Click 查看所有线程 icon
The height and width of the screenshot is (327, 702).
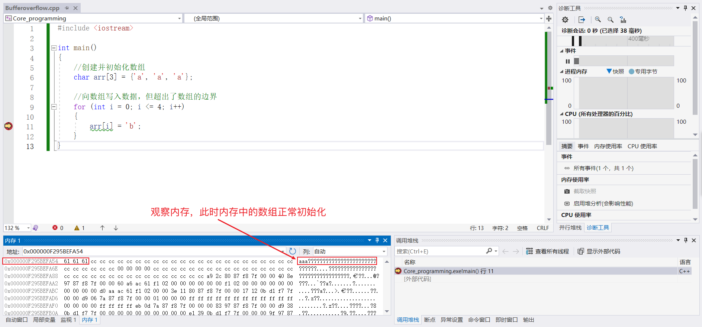pos(529,252)
